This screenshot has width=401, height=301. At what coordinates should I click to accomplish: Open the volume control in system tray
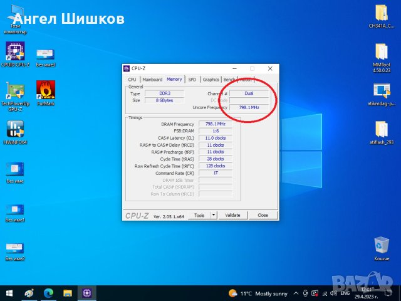coord(333,293)
